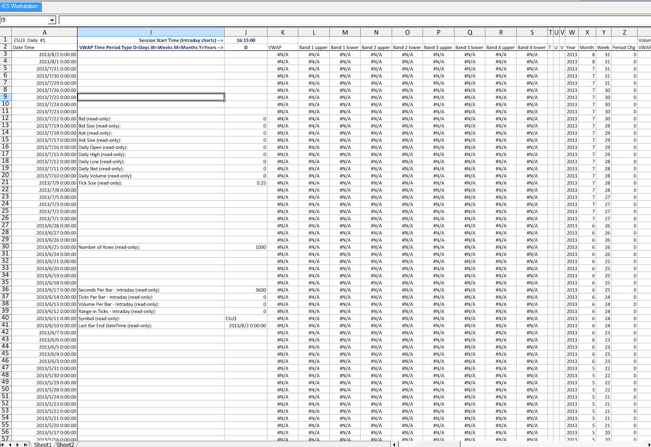
Task: Click inside the Name Box showing I9
Action: (24, 20)
